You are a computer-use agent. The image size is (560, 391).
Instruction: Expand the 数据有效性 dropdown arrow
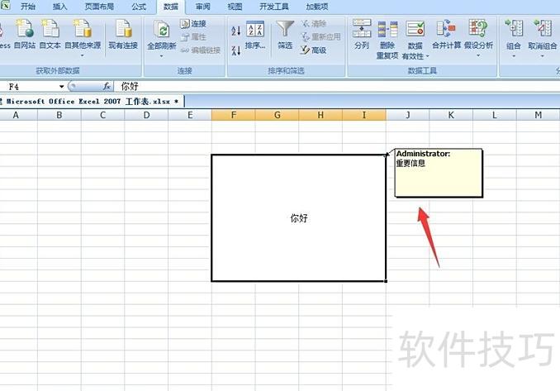(x=428, y=56)
